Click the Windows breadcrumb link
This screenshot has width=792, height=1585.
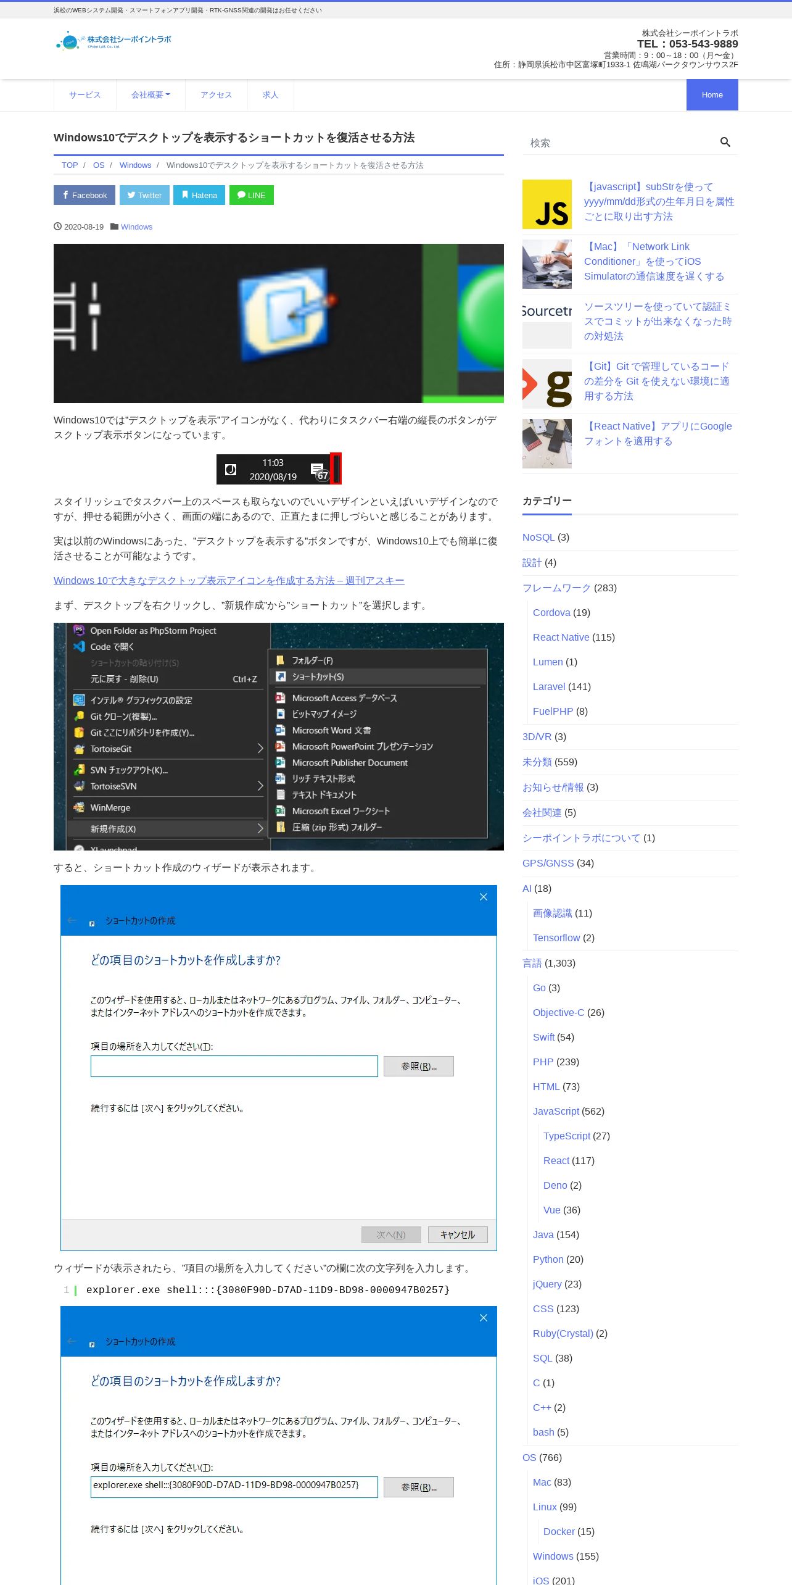tap(135, 165)
